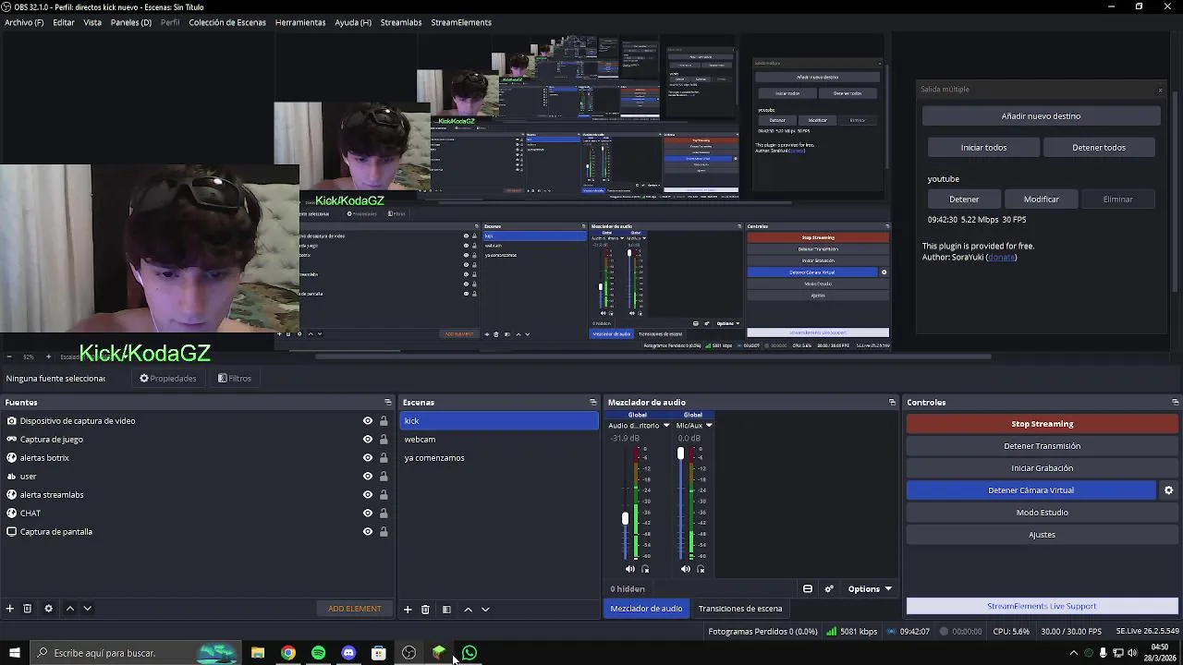Toggle monitoring headphone icon for Mic/Aux
1183x665 pixels.
701,569
